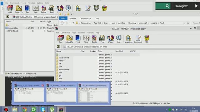
Task: Click Add in the 1.5.2.jar WinRAR toolbar
Action: [60, 39]
